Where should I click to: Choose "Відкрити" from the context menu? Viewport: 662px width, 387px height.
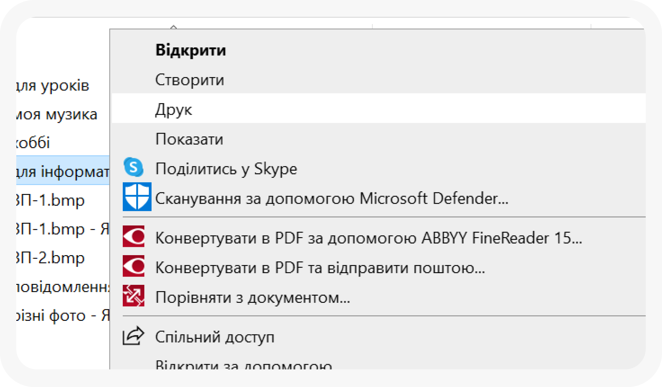click(x=190, y=50)
